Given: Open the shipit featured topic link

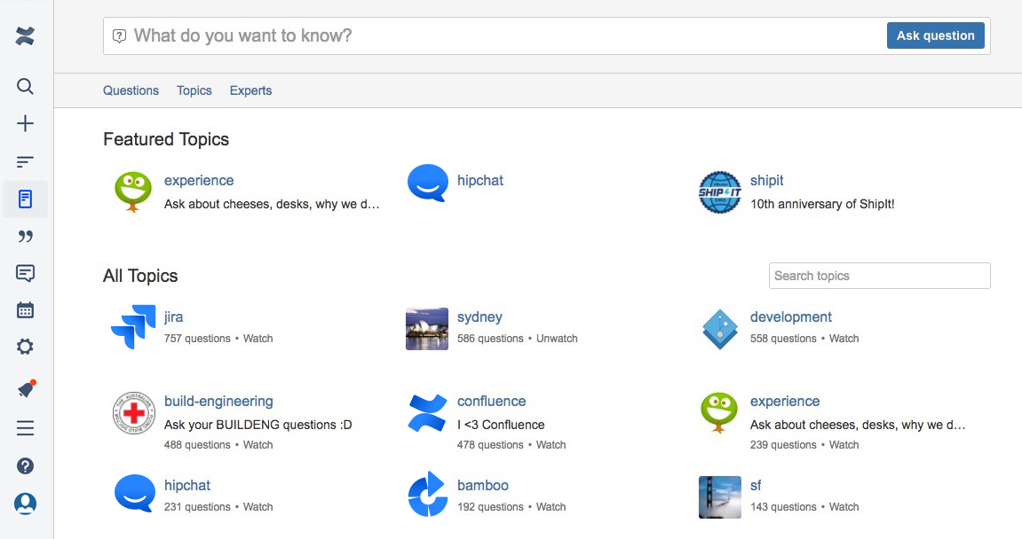Looking at the screenshot, I should click(x=765, y=180).
